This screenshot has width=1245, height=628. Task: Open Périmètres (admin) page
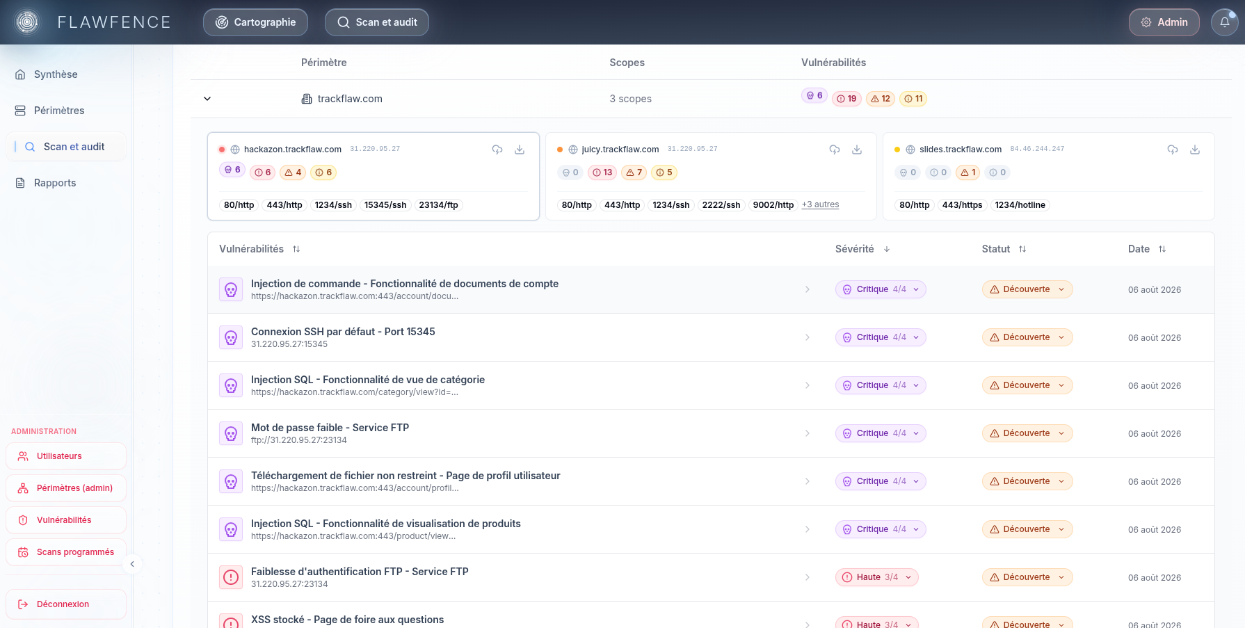tap(66, 488)
